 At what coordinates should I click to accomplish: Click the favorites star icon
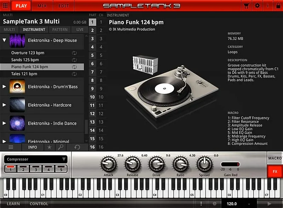(49, 147)
